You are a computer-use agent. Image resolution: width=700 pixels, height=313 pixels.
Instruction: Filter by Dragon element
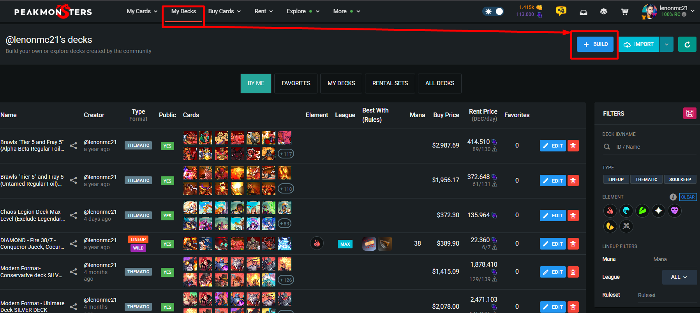pos(610,226)
